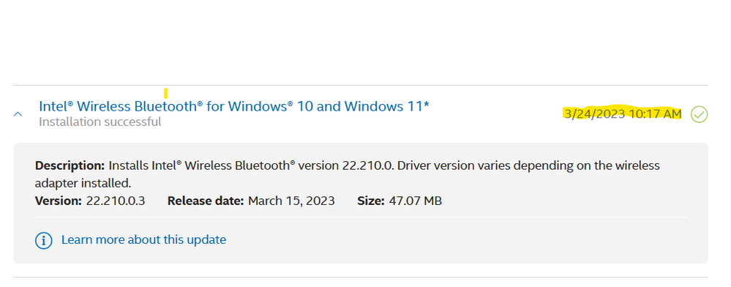
Task: Click the version value 22.210.0.3
Action: 116,201
